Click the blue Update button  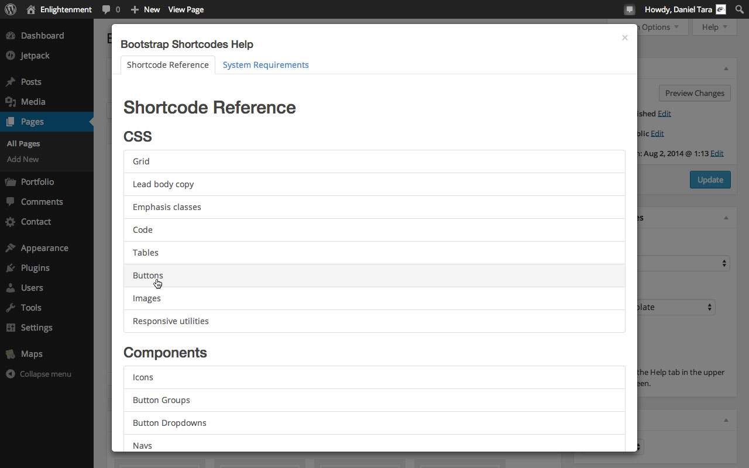[710, 180]
